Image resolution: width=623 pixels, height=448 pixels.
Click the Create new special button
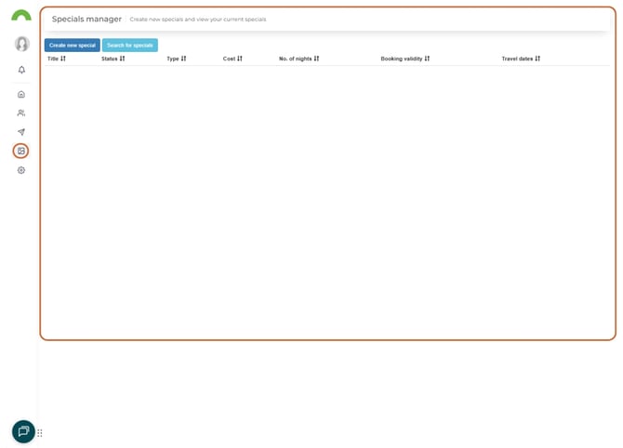pyautogui.click(x=73, y=45)
